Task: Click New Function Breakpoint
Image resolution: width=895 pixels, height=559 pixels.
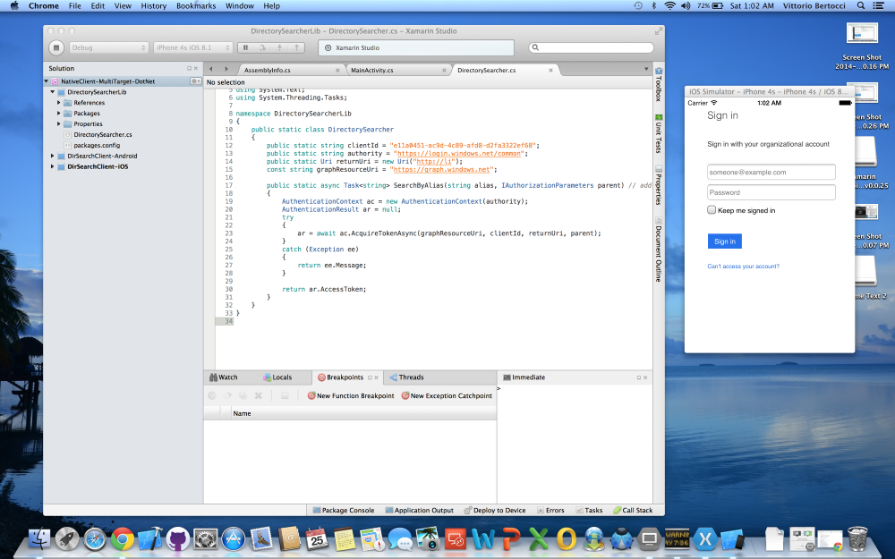Action: point(351,395)
